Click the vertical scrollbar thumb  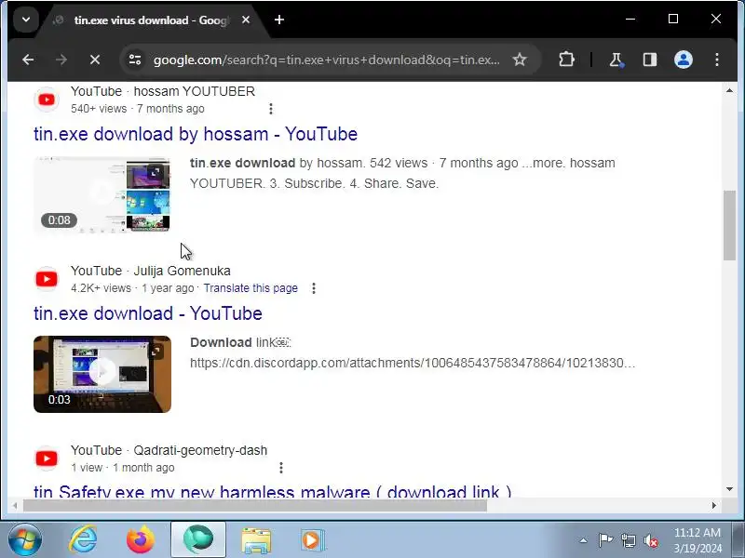730,225
